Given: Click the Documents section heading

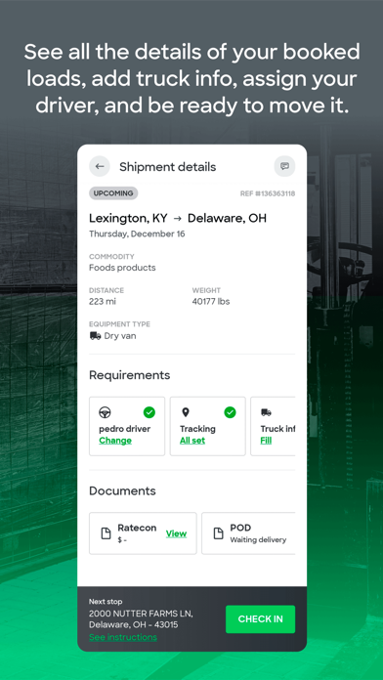Looking at the screenshot, I should [122, 490].
